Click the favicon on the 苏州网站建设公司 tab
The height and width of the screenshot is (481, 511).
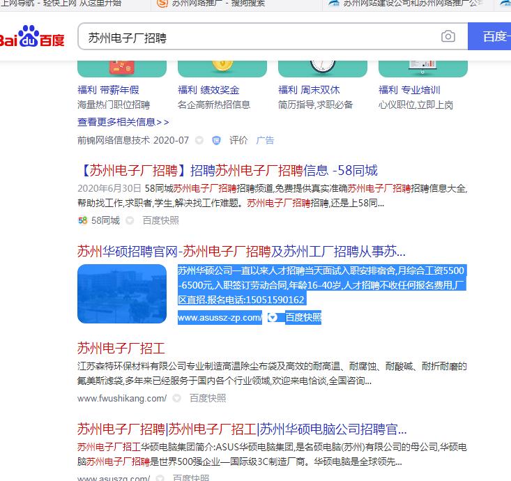(x=334, y=3)
